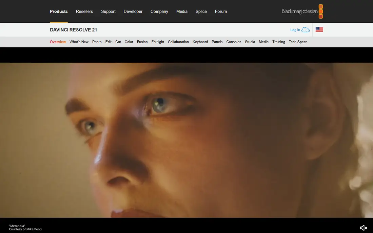Open the Collaboration tab

tap(178, 42)
